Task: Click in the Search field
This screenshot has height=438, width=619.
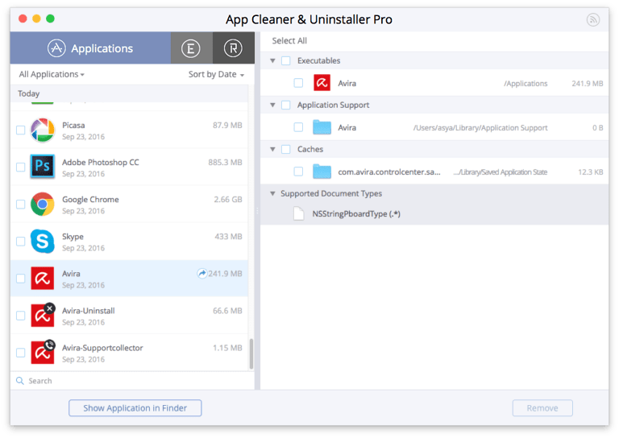Action: pos(132,381)
